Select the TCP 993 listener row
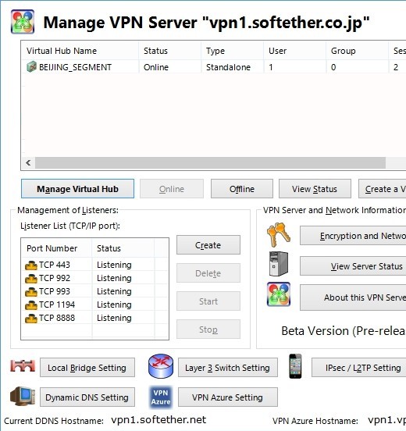The width and height of the screenshot is (406, 431). coord(94,291)
